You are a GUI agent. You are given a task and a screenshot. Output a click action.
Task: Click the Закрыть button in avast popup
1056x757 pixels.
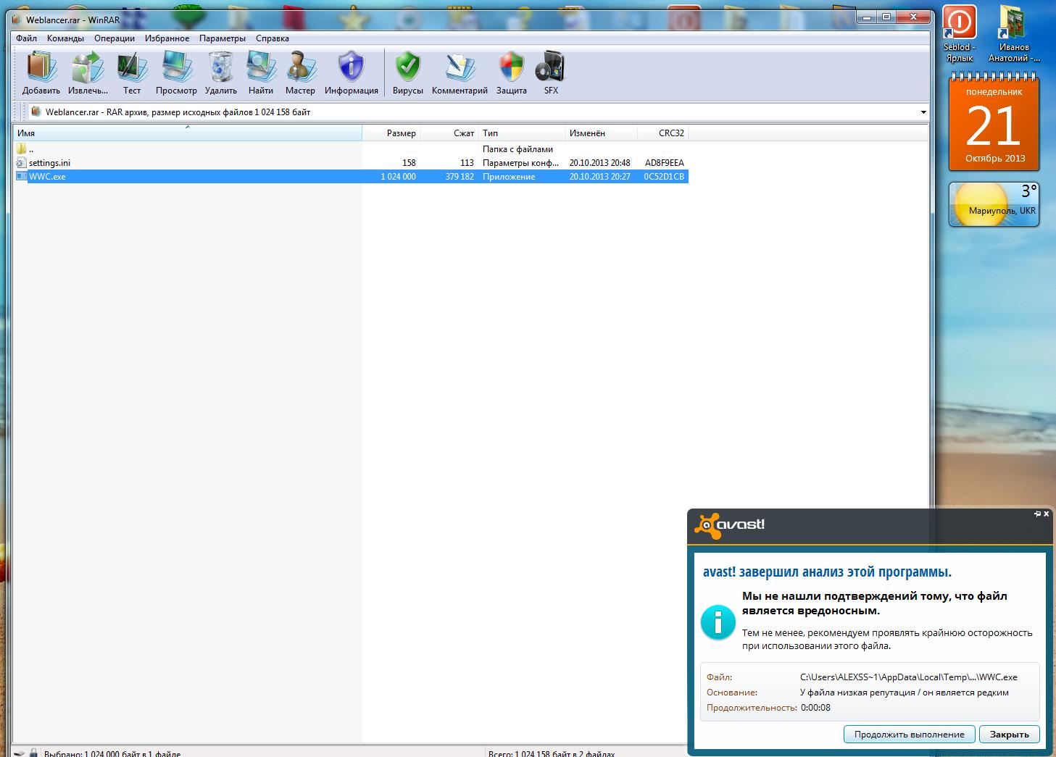[x=1009, y=734]
